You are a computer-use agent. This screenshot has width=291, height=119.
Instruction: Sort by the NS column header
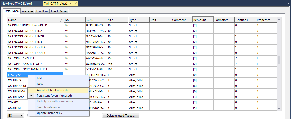tap(75, 20)
